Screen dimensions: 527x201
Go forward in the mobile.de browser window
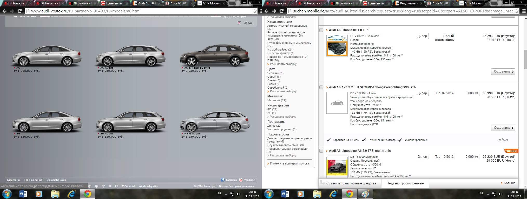274,11
